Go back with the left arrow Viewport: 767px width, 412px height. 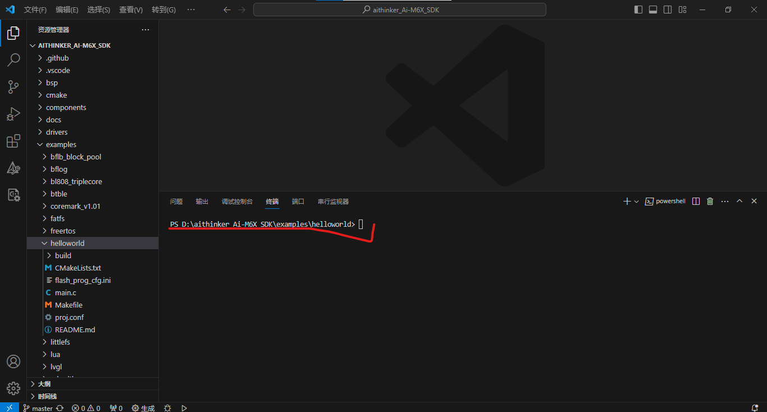[227, 10]
